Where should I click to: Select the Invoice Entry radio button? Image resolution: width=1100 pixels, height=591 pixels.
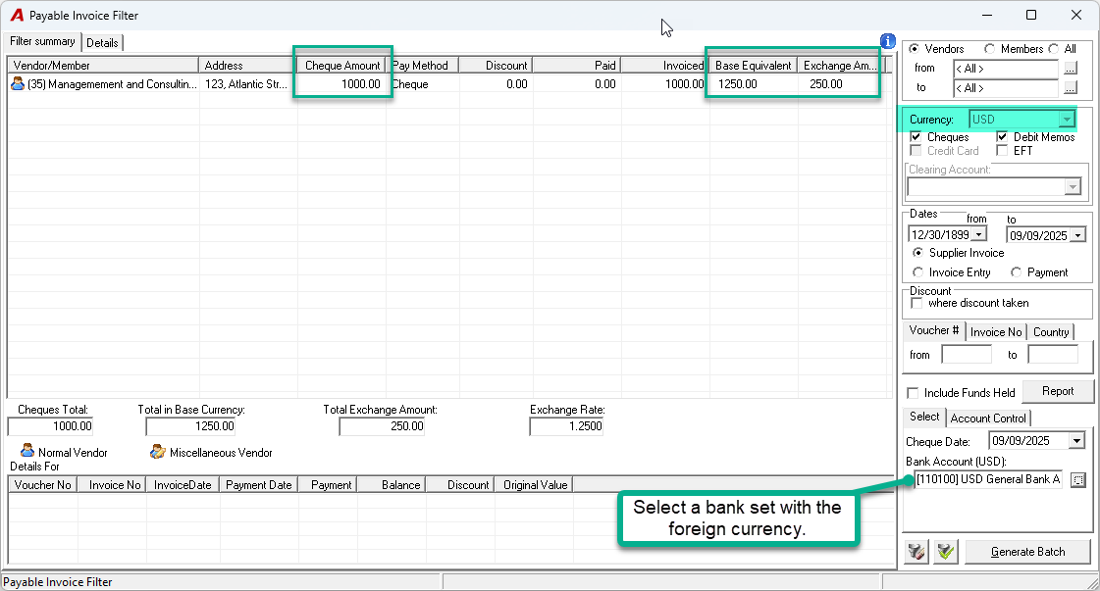(x=917, y=272)
